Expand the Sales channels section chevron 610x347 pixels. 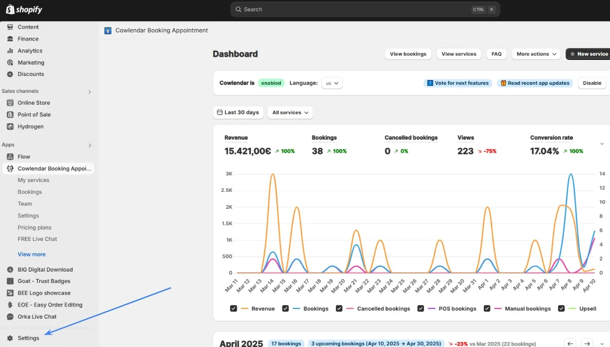pos(90,91)
